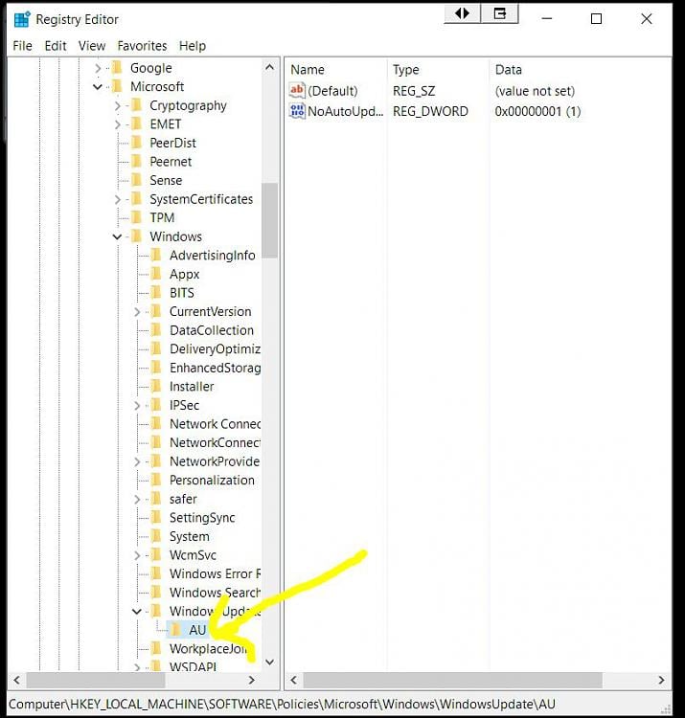
Task: Select the EnhancedStorag key
Action: [215, 368]
